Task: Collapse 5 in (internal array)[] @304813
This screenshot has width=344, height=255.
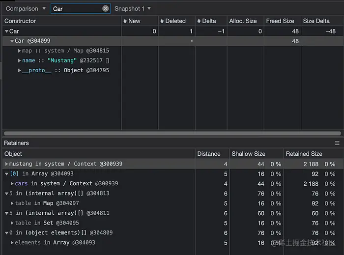Action: coord(6,194)
